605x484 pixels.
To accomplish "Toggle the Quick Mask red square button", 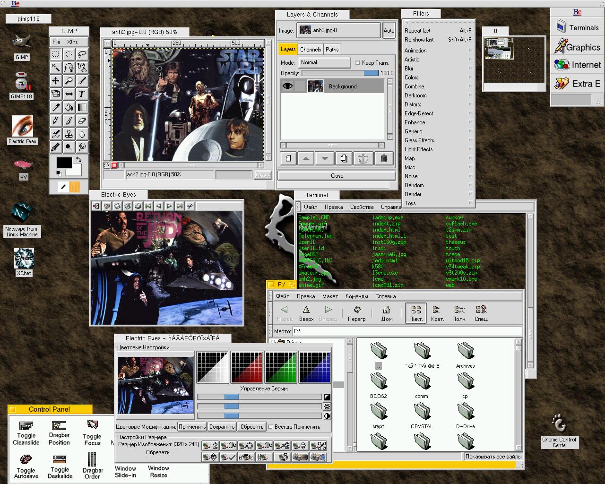I will pos(114,165).
